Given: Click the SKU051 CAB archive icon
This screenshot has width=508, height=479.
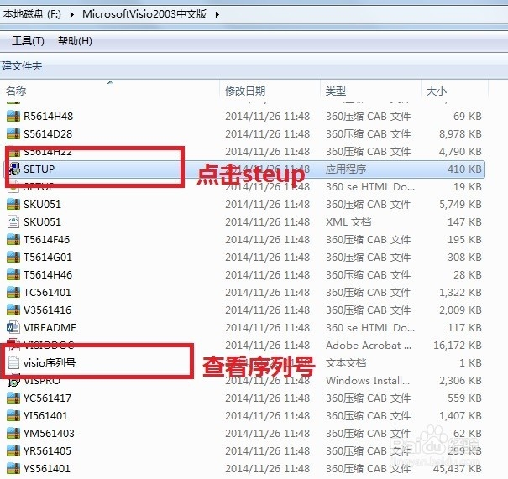Looking at the screenshot, I should click(x=13, y=204).
